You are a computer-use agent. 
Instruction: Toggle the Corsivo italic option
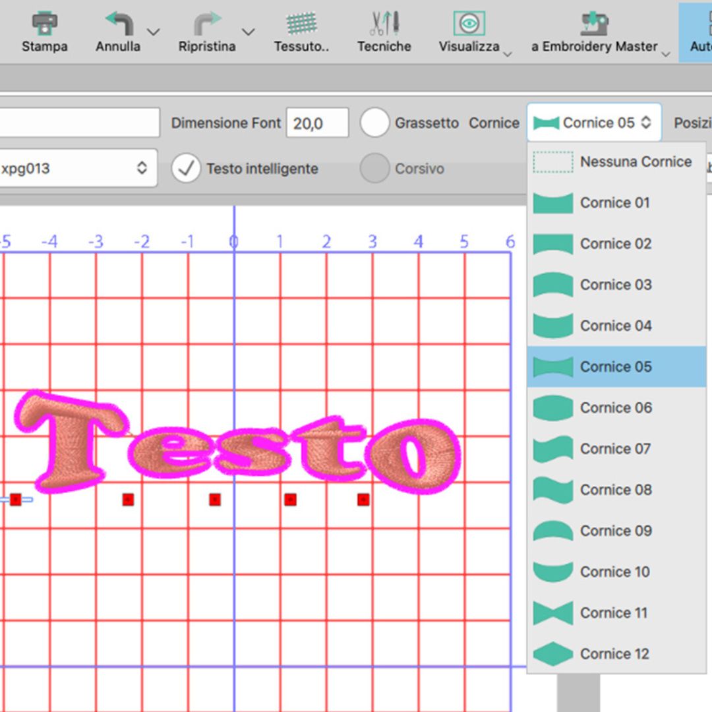pyautogui.click(x=374, y=169)
